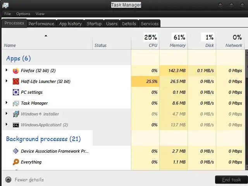Image resolution: width=248 pixels, height=186 pixels.
Task: Click the Task Manager row icon
Action: pos(15,103)
